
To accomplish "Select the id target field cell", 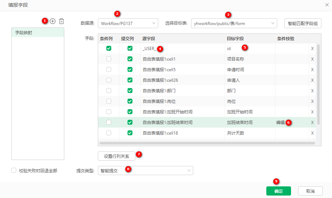I will tap(250, 49).
